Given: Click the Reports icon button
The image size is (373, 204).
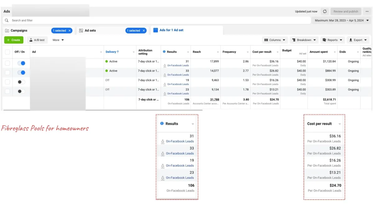Looking at the screenshot, I should tap(333, 40).
